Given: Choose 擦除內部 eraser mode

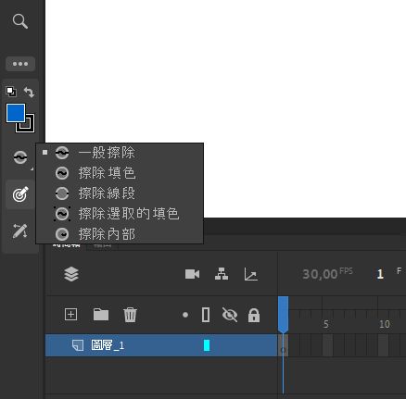Looking at the screenshot, I should (120, 234).
